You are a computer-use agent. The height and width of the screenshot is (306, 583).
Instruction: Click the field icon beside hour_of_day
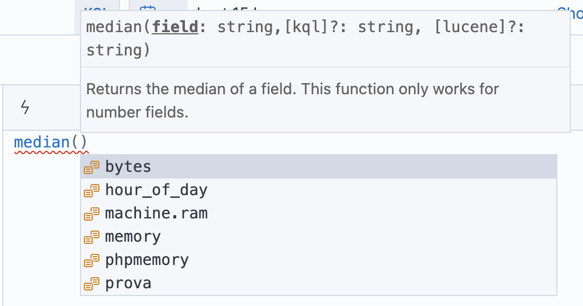[x=92, y=191]
